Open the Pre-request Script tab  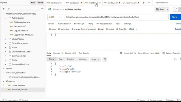[104, 24]
